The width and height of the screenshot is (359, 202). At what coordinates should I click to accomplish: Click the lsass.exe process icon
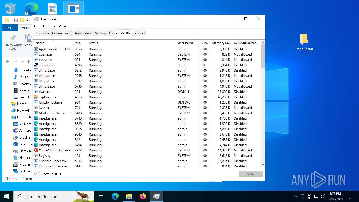pyautogui.click(x=36, y=108)
